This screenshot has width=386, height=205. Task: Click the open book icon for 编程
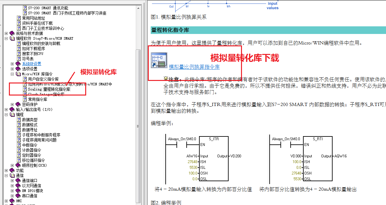point(12,115)
